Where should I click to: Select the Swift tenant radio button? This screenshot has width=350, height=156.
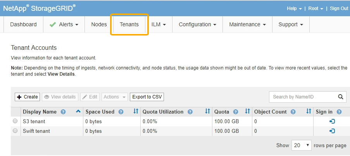15,131
